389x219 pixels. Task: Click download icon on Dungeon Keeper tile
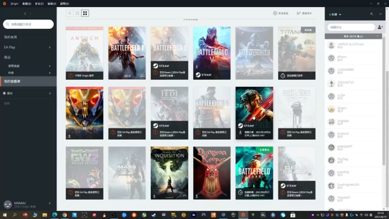tap(197, 196)
